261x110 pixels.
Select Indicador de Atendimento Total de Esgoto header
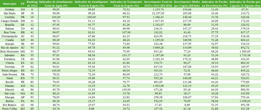pos(92,4)
